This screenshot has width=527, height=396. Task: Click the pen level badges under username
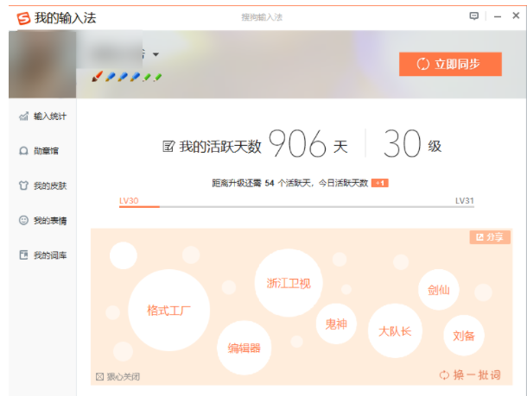pos(127,77)
